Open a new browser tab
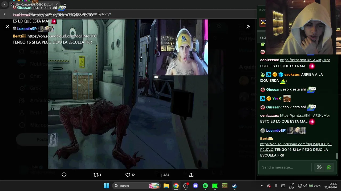341x191 pixels. tap(65, 5)
